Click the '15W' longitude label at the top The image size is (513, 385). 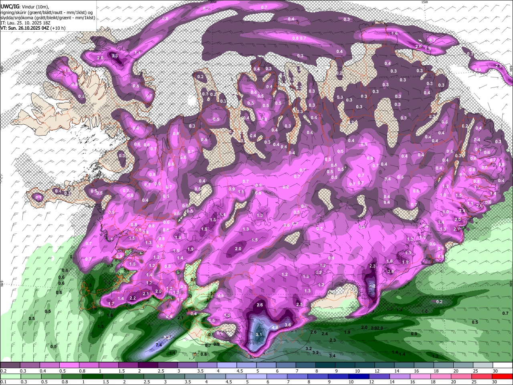[424, 2]
